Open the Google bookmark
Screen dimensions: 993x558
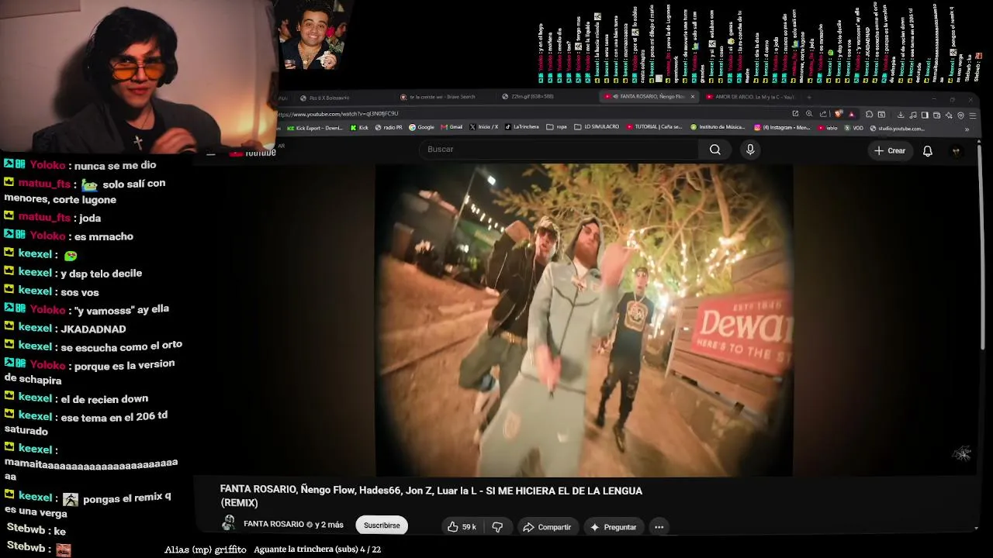point(422,127)
